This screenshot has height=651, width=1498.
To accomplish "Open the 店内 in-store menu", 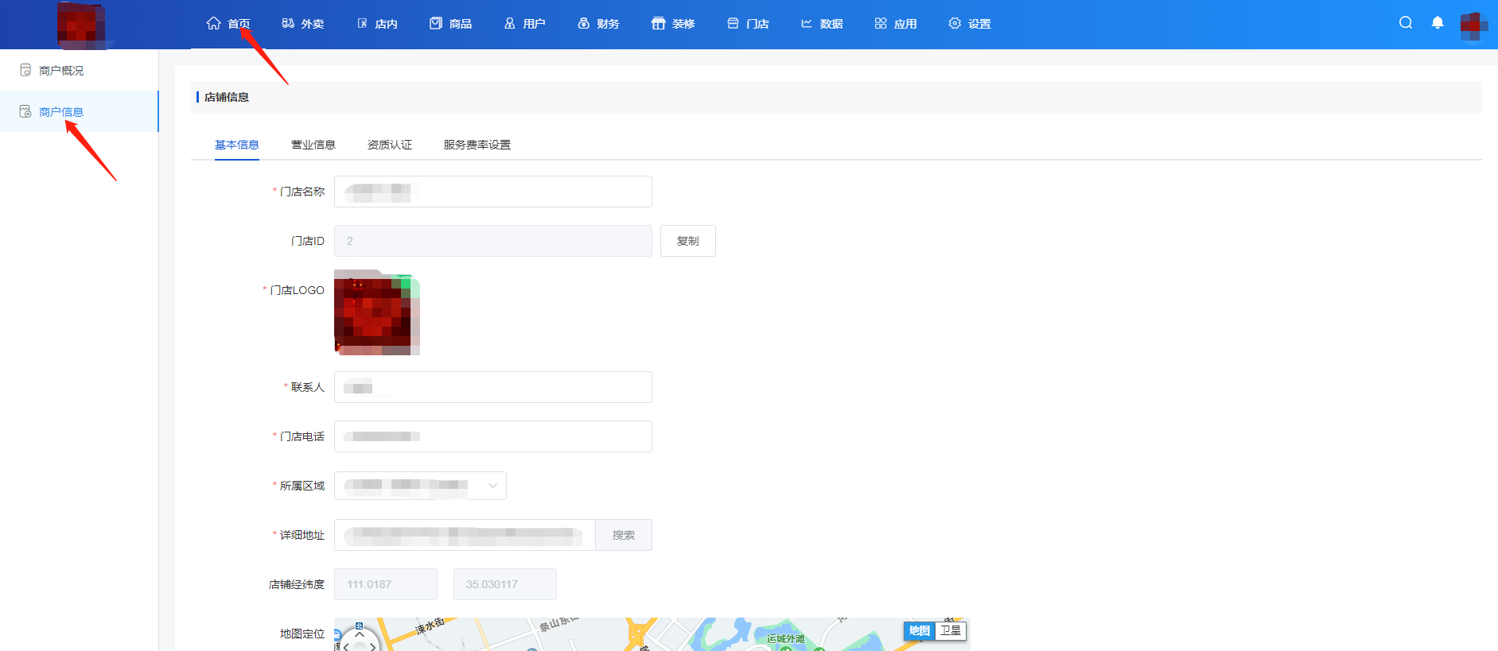I will 376,24.
